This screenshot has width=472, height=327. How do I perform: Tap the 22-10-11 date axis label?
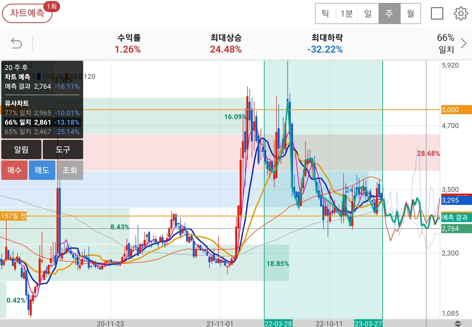click(329, 324)
